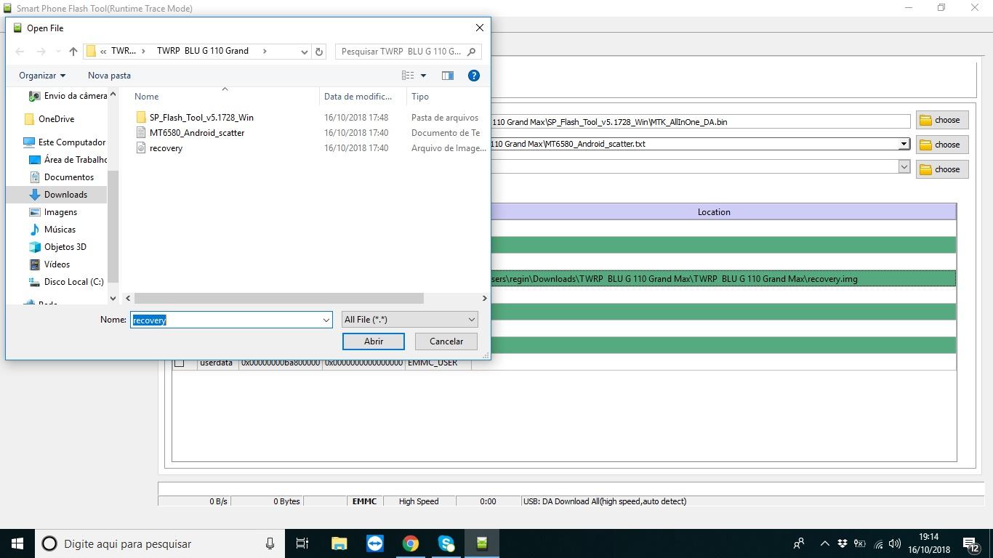Open the SP_Flash_Tool_v5.1728_Win folder
This screenshot has width=993, height=558.
click(201, 117)
